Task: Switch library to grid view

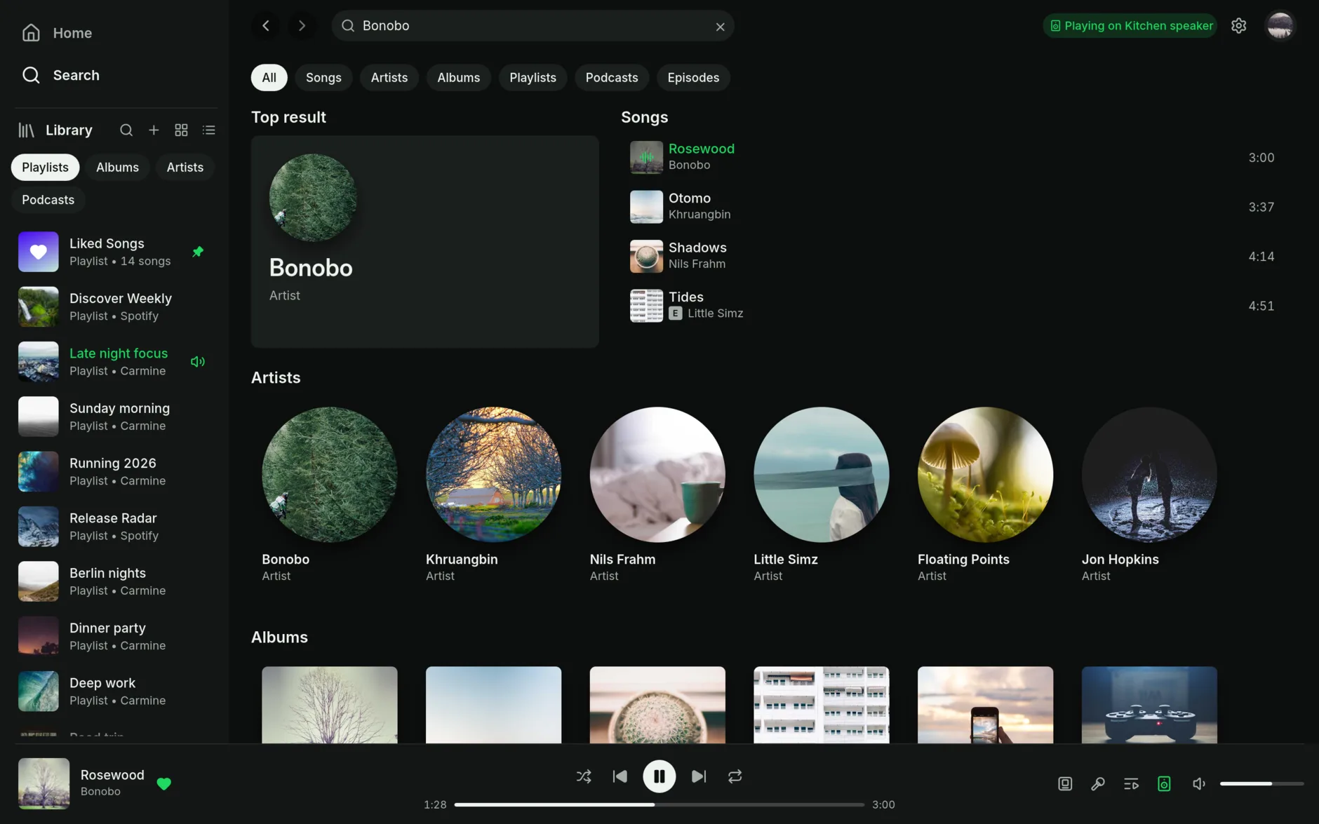Action: click(x=181, y=130)
